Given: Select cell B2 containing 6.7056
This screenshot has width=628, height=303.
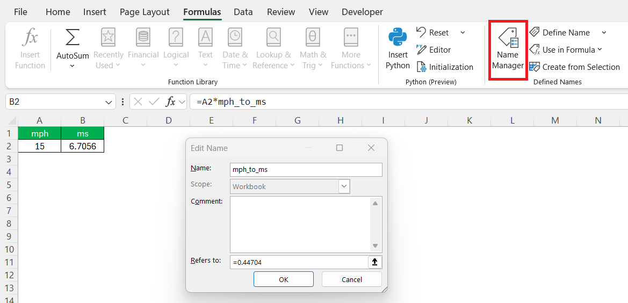Looking at the screenshot, I should point(83,146).
